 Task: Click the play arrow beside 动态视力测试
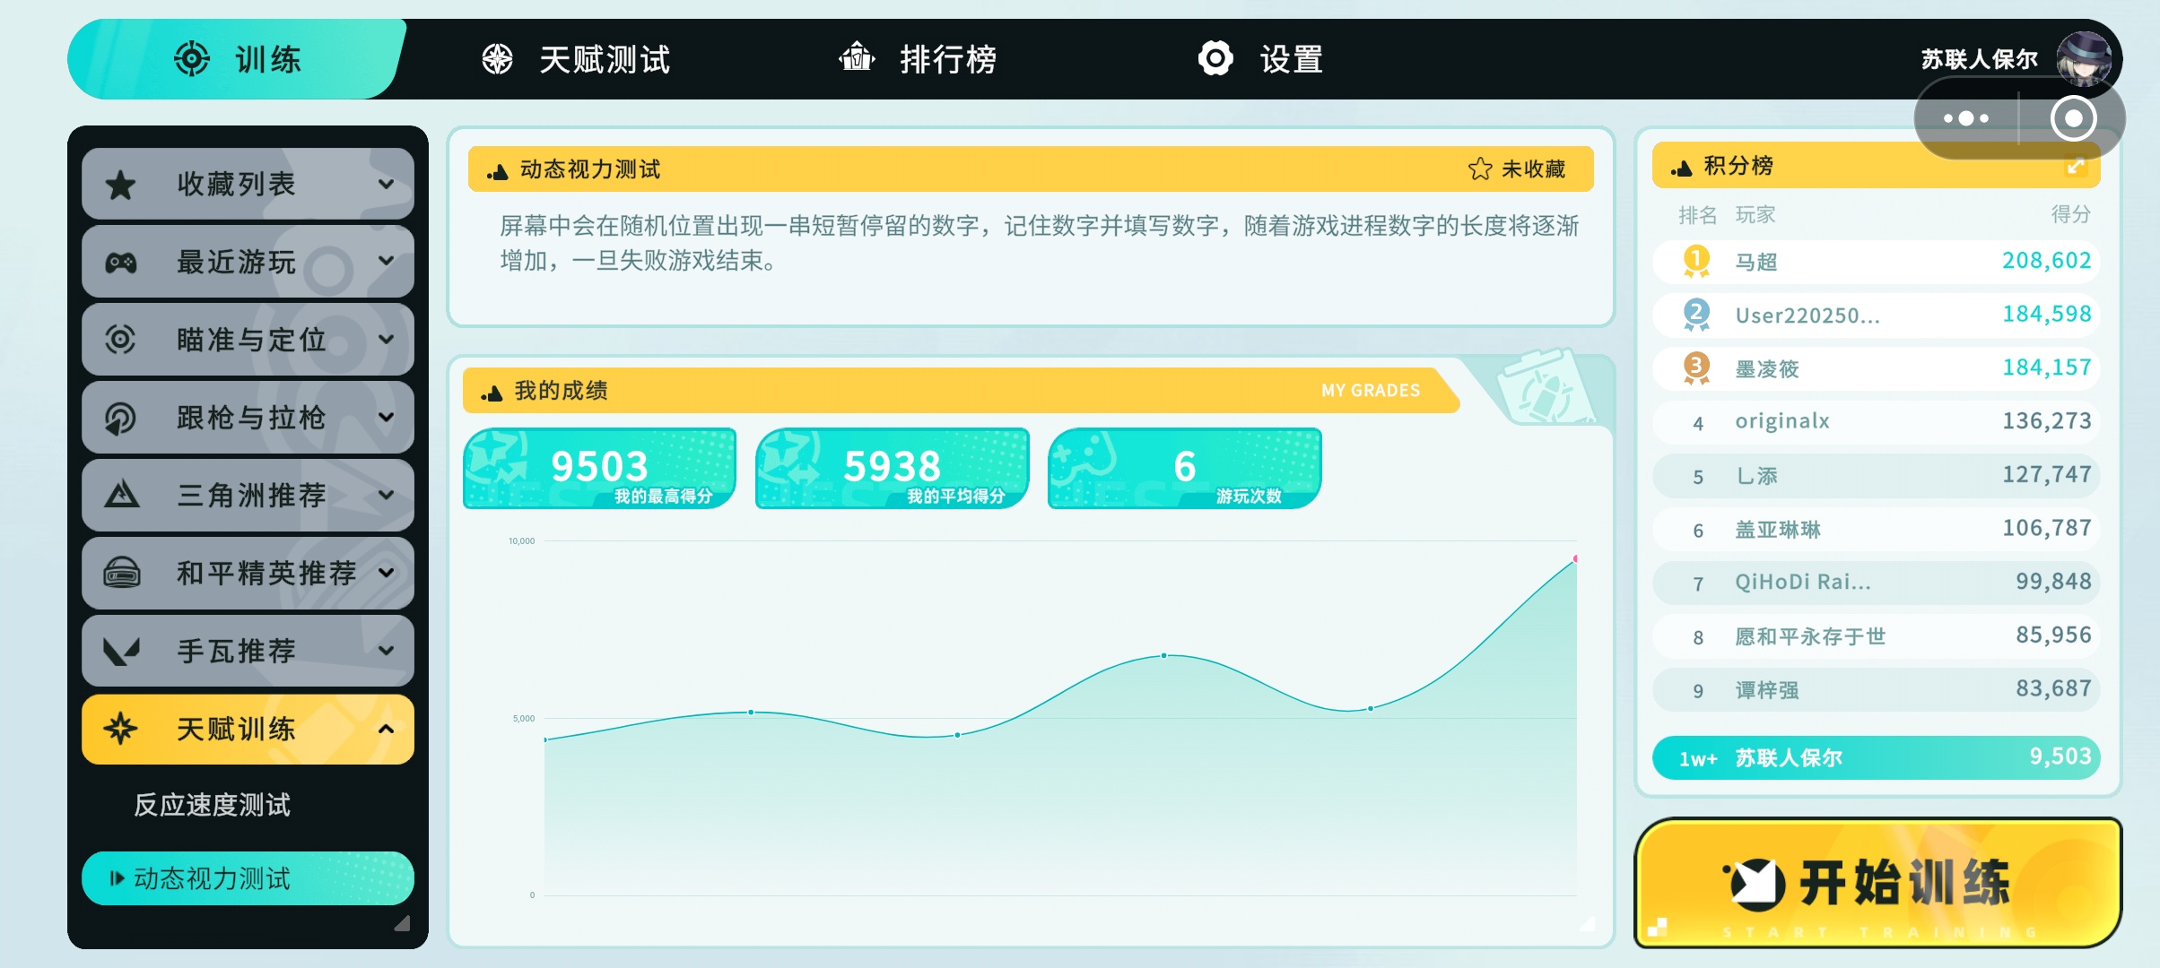point(117,878)
